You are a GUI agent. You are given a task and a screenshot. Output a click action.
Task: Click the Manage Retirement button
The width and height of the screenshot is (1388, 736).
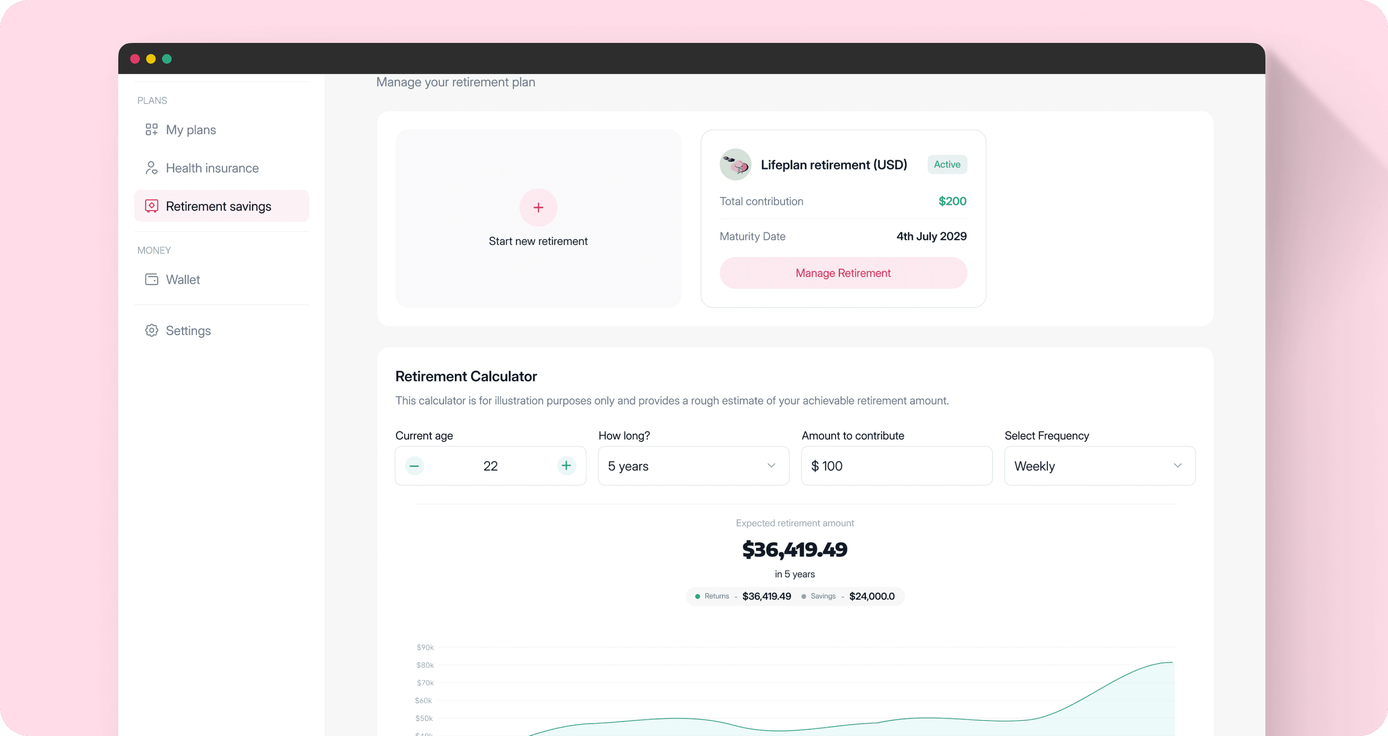[x=843, y=273]
